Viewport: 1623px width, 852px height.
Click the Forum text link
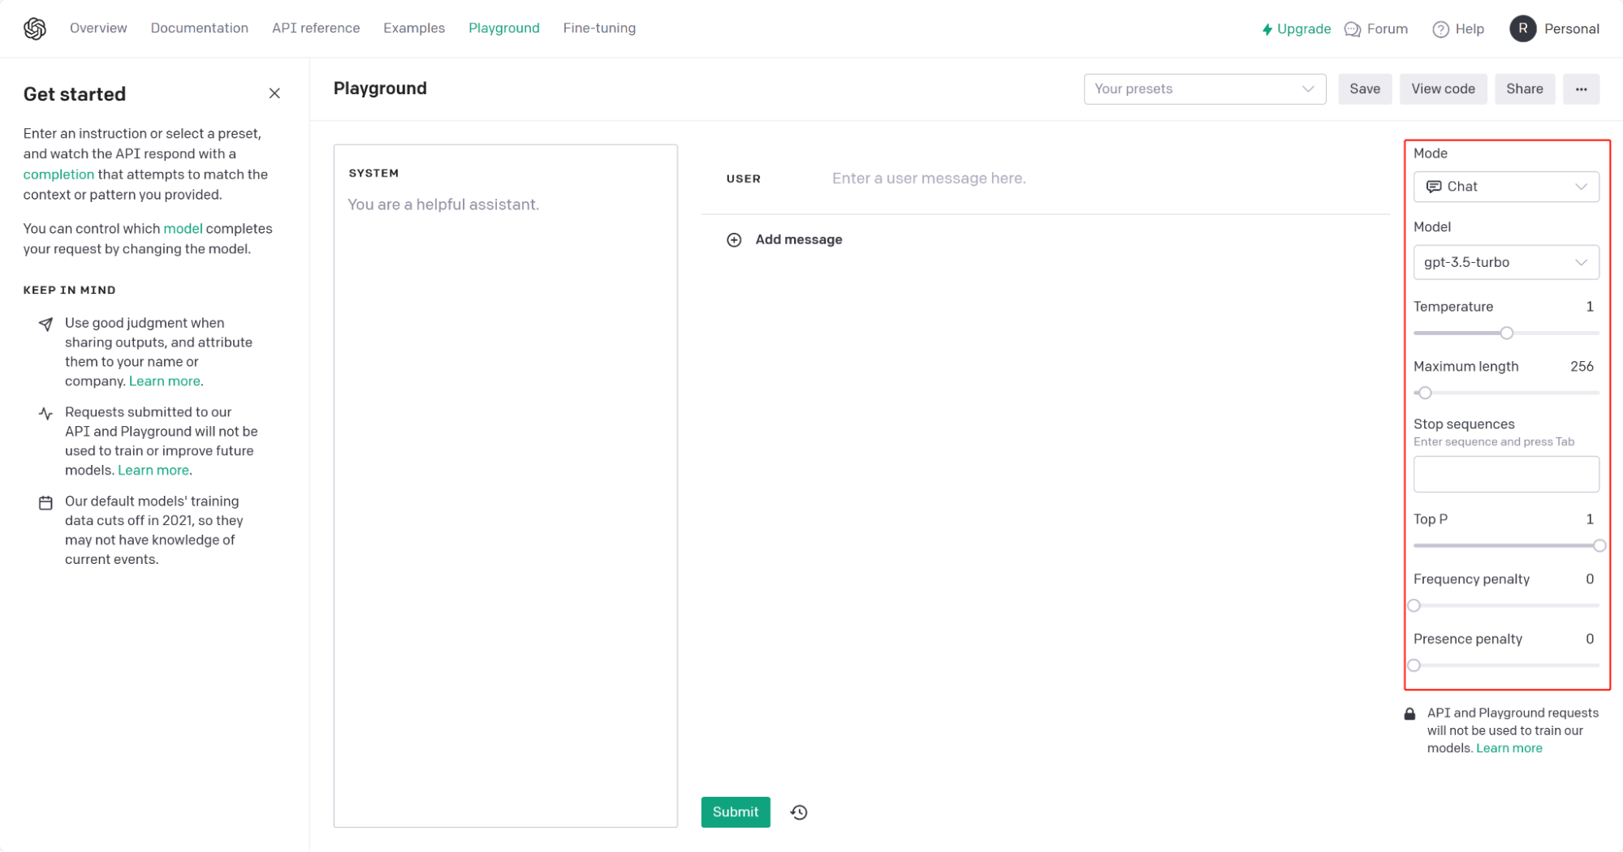[1387, 29]
